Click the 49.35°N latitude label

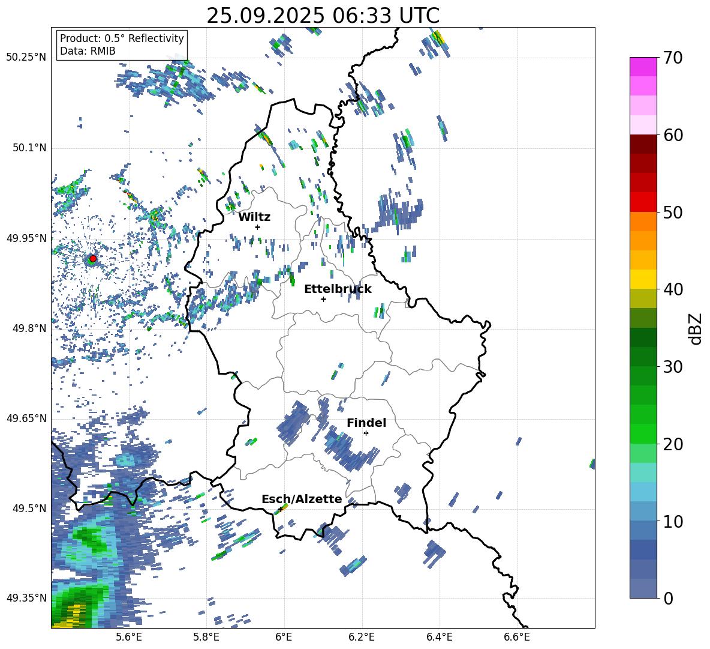point(26,598)
